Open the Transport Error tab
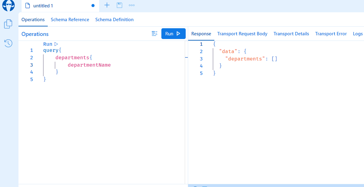 coord(331,34)
